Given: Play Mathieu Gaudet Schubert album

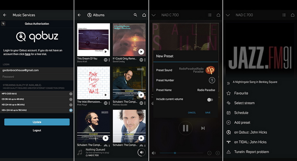Looking at the screenshot, I should [x=141, y=95].
